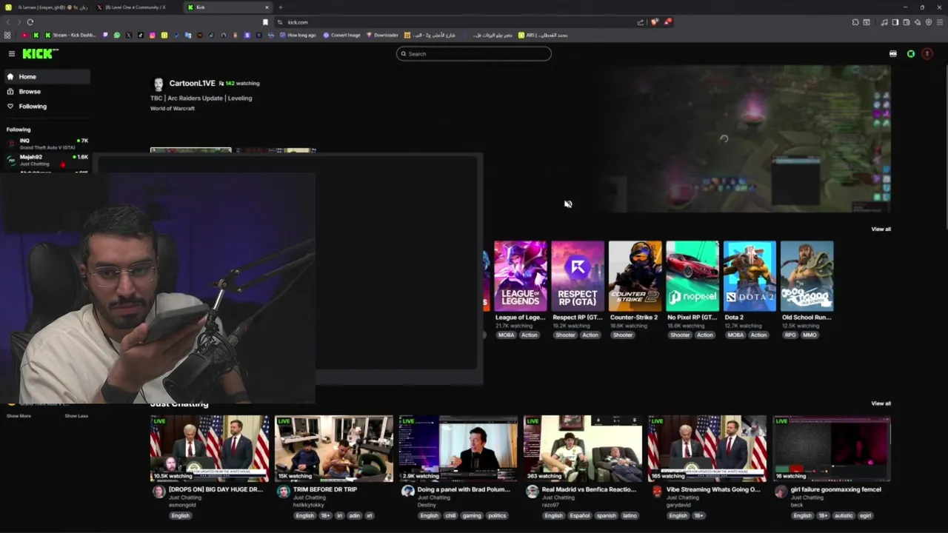The image size is (948, 533).
Task: Unmute the featured stream preview
Action: tap(568, 204)
